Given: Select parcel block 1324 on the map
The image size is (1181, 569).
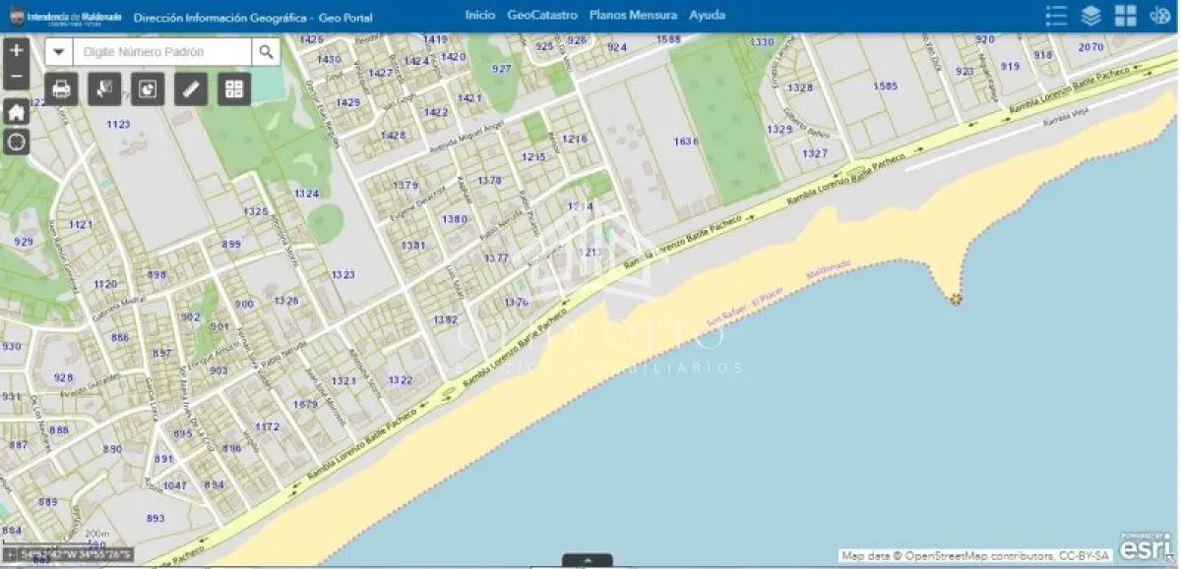Looking at the screenshot, I should pos(306,194).
